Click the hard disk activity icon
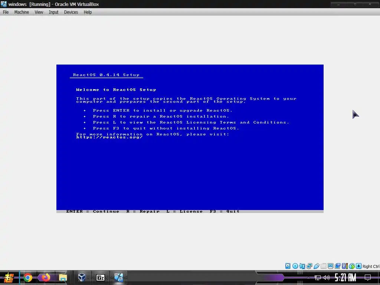 coord(288,266)
